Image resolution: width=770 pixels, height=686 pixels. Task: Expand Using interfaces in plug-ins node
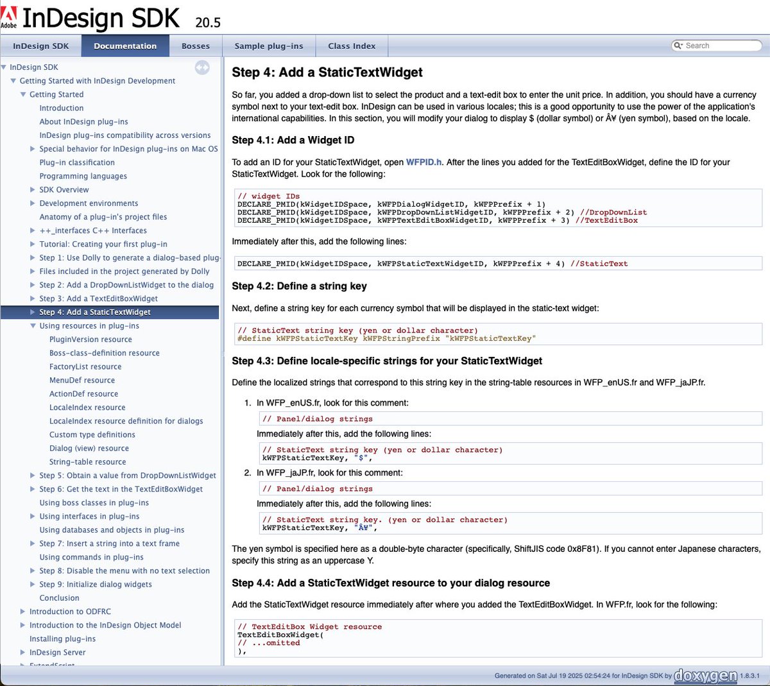tap(33, 516)
